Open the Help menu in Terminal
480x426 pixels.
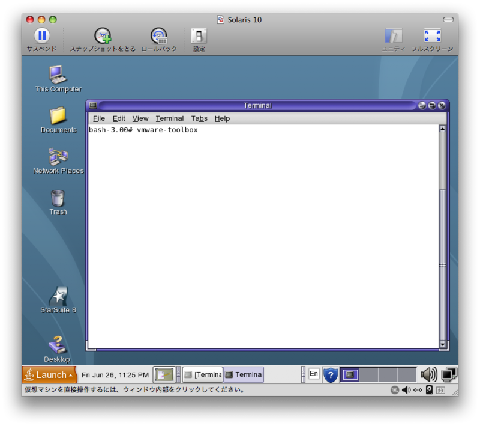[222, 118]
